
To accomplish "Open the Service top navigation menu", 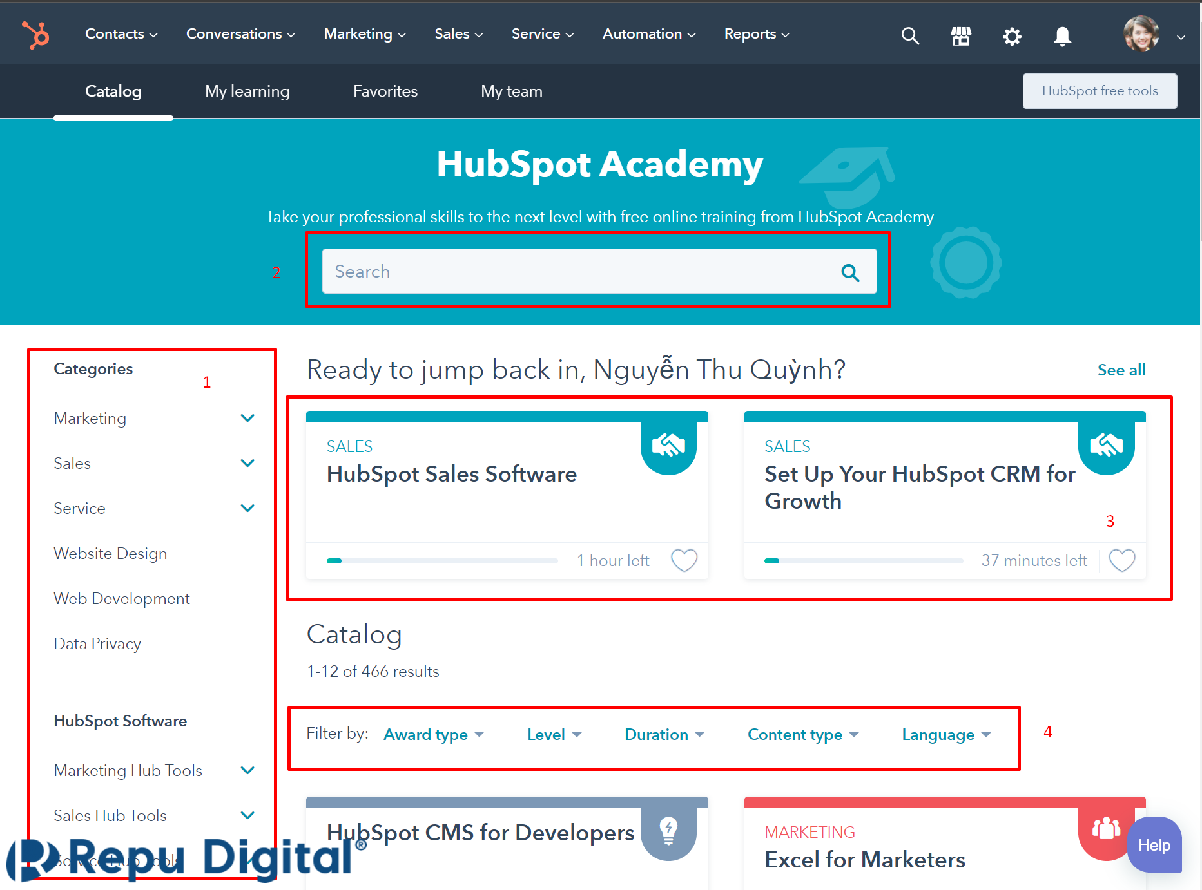I will point(542,34).
